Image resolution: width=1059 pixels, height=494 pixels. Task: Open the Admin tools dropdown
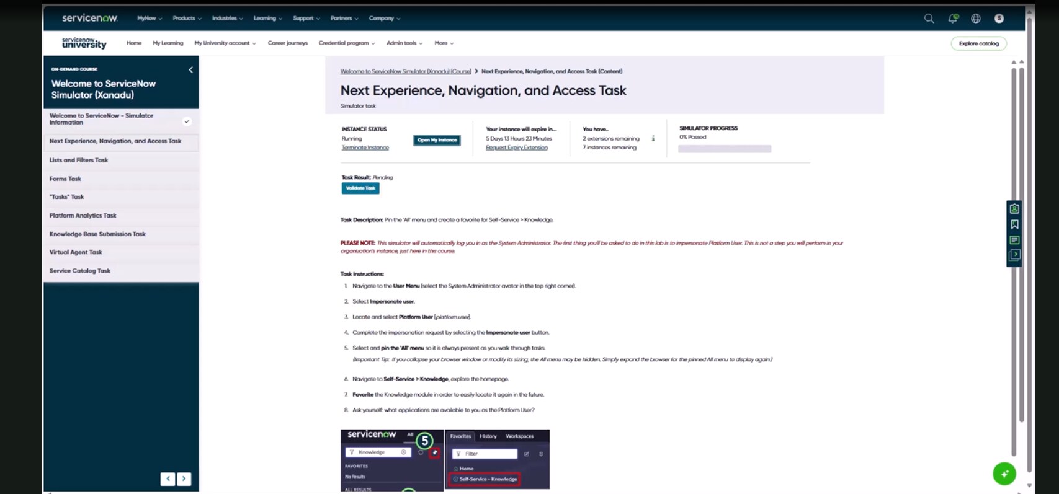click(x=404, y=43)
